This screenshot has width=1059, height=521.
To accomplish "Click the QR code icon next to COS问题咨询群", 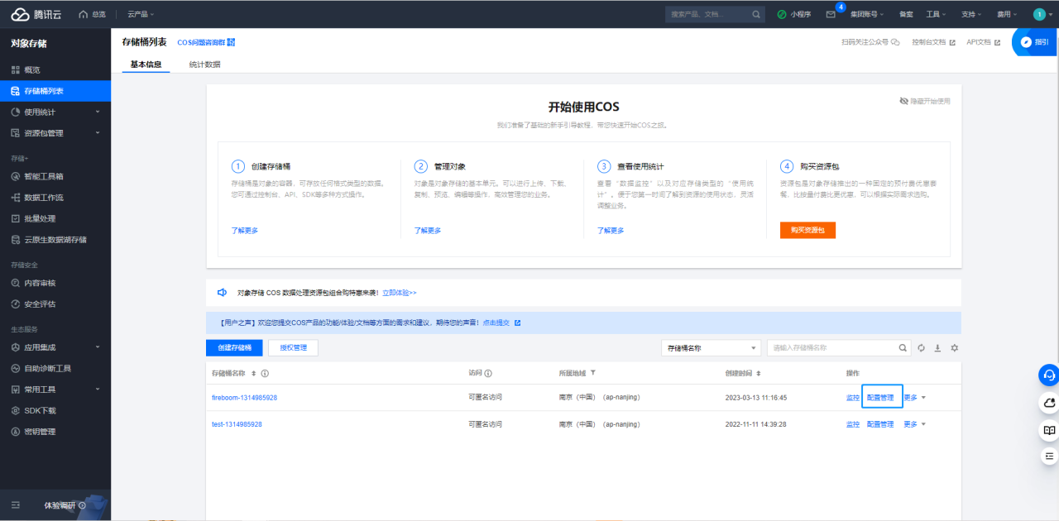I will (232, 42).
